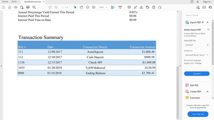214x120 pixels.
Task: Collapse the right tools pane arrow
Action: pos(180,66)
